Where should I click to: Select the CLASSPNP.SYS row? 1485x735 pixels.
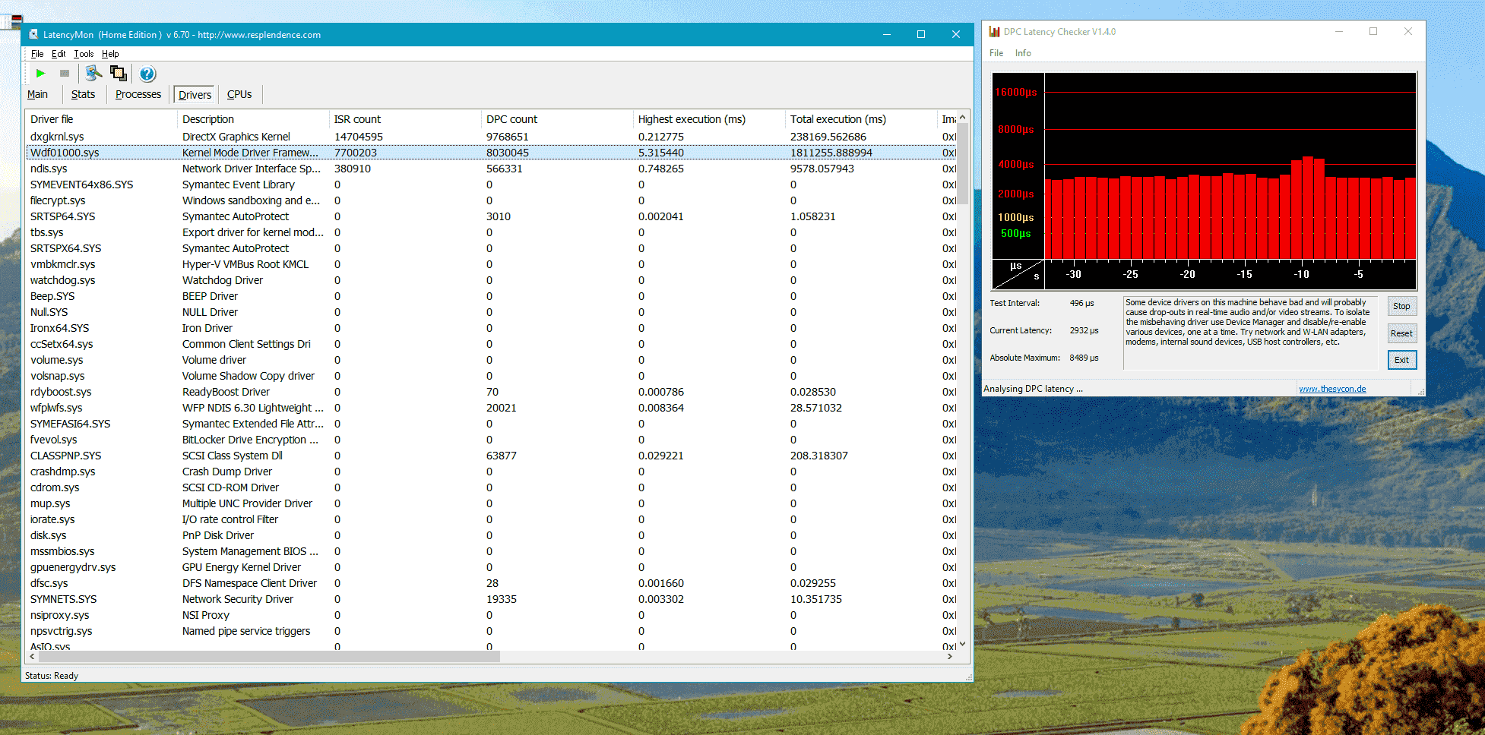pyautogui.click(x=491, y=456)
